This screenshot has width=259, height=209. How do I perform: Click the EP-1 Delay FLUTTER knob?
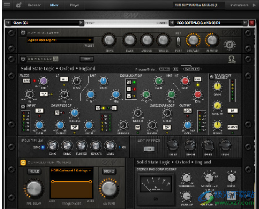(x=81, y=146)
